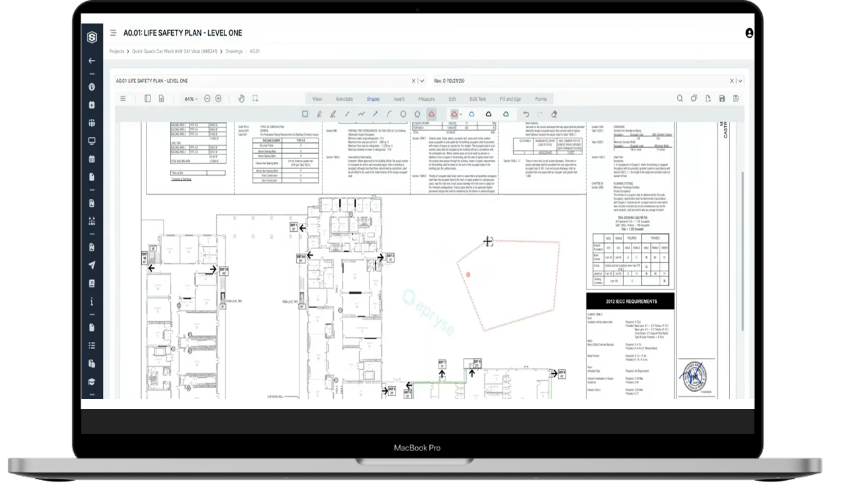Switch to the Fill and Sign tab
This screenshot has height=501, width=841.
point(511,99)
